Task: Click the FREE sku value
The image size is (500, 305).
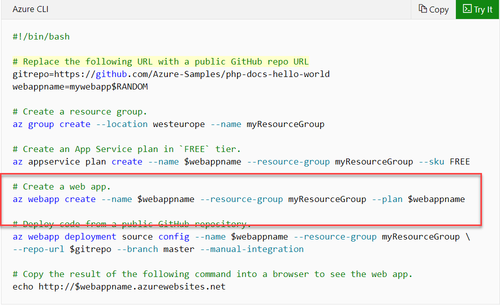Action: point(460,161)
